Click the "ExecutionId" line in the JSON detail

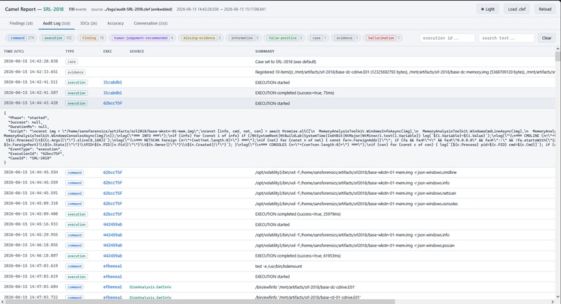[35, 154]
